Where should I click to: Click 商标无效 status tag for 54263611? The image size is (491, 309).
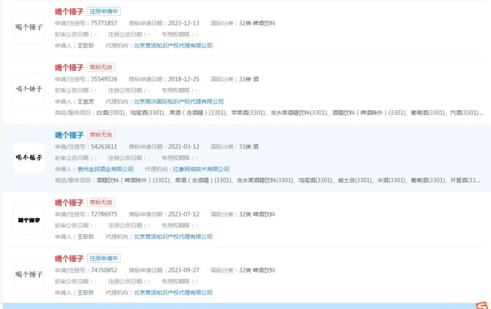[x=101, y=135]
